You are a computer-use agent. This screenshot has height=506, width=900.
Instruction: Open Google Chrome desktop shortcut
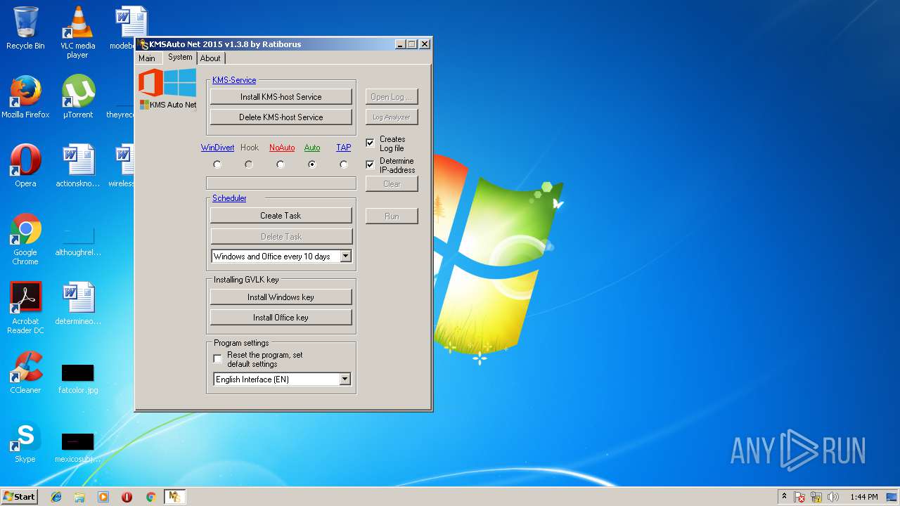click(x=25, y=239)
